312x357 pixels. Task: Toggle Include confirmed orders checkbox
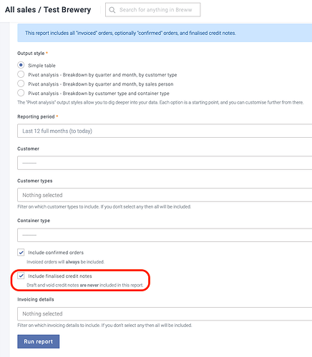click(21, 252)
